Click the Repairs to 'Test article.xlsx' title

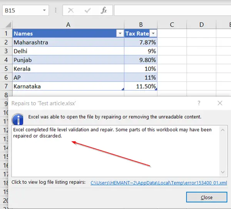(44, 103)
